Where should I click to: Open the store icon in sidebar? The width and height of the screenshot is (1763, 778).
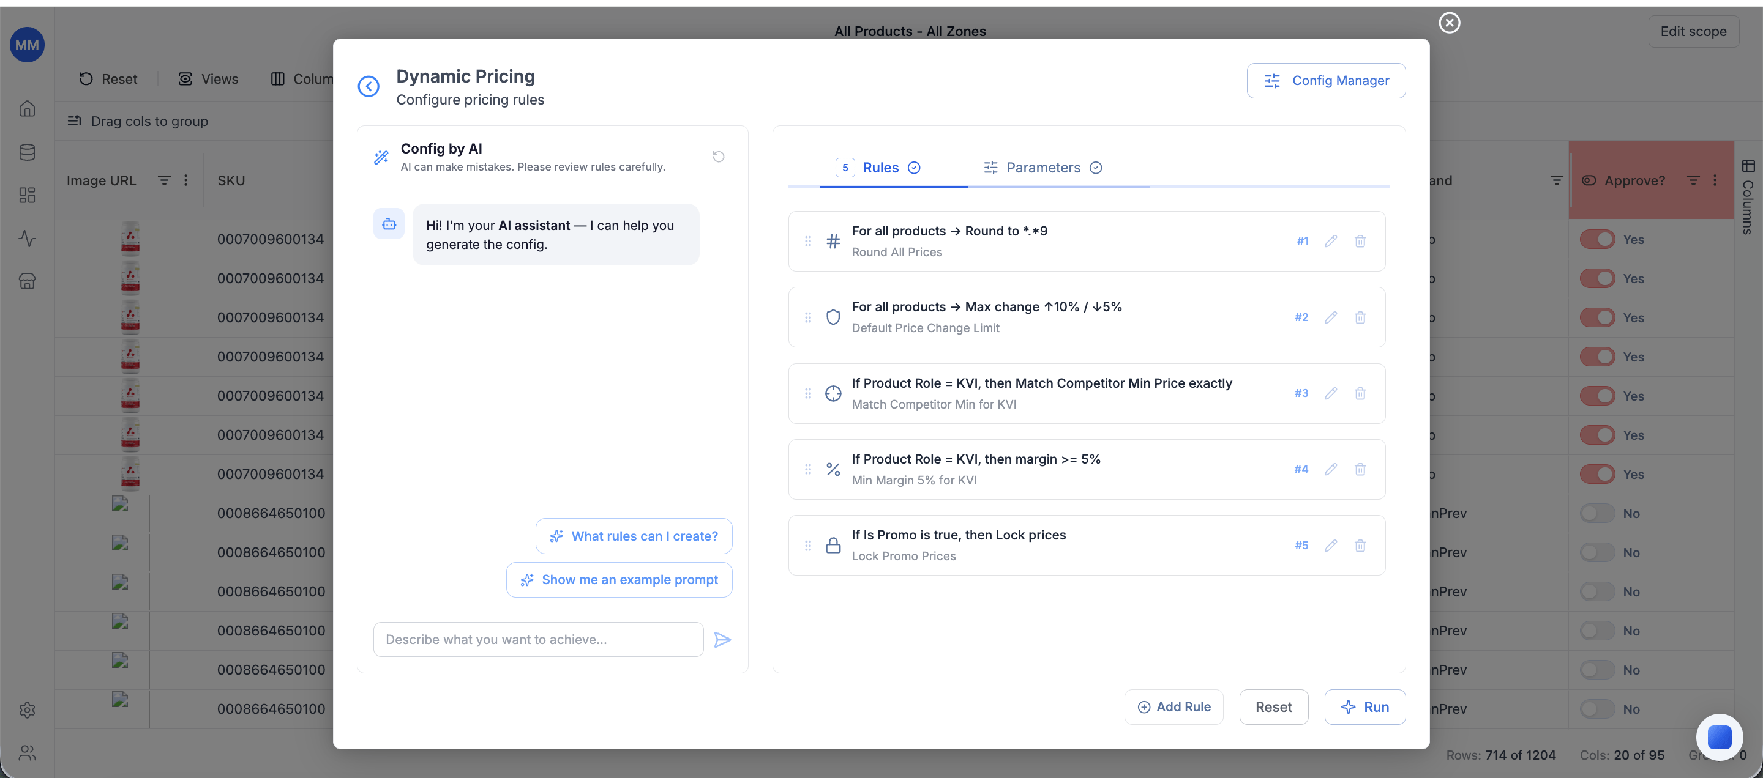click(28, 281)
